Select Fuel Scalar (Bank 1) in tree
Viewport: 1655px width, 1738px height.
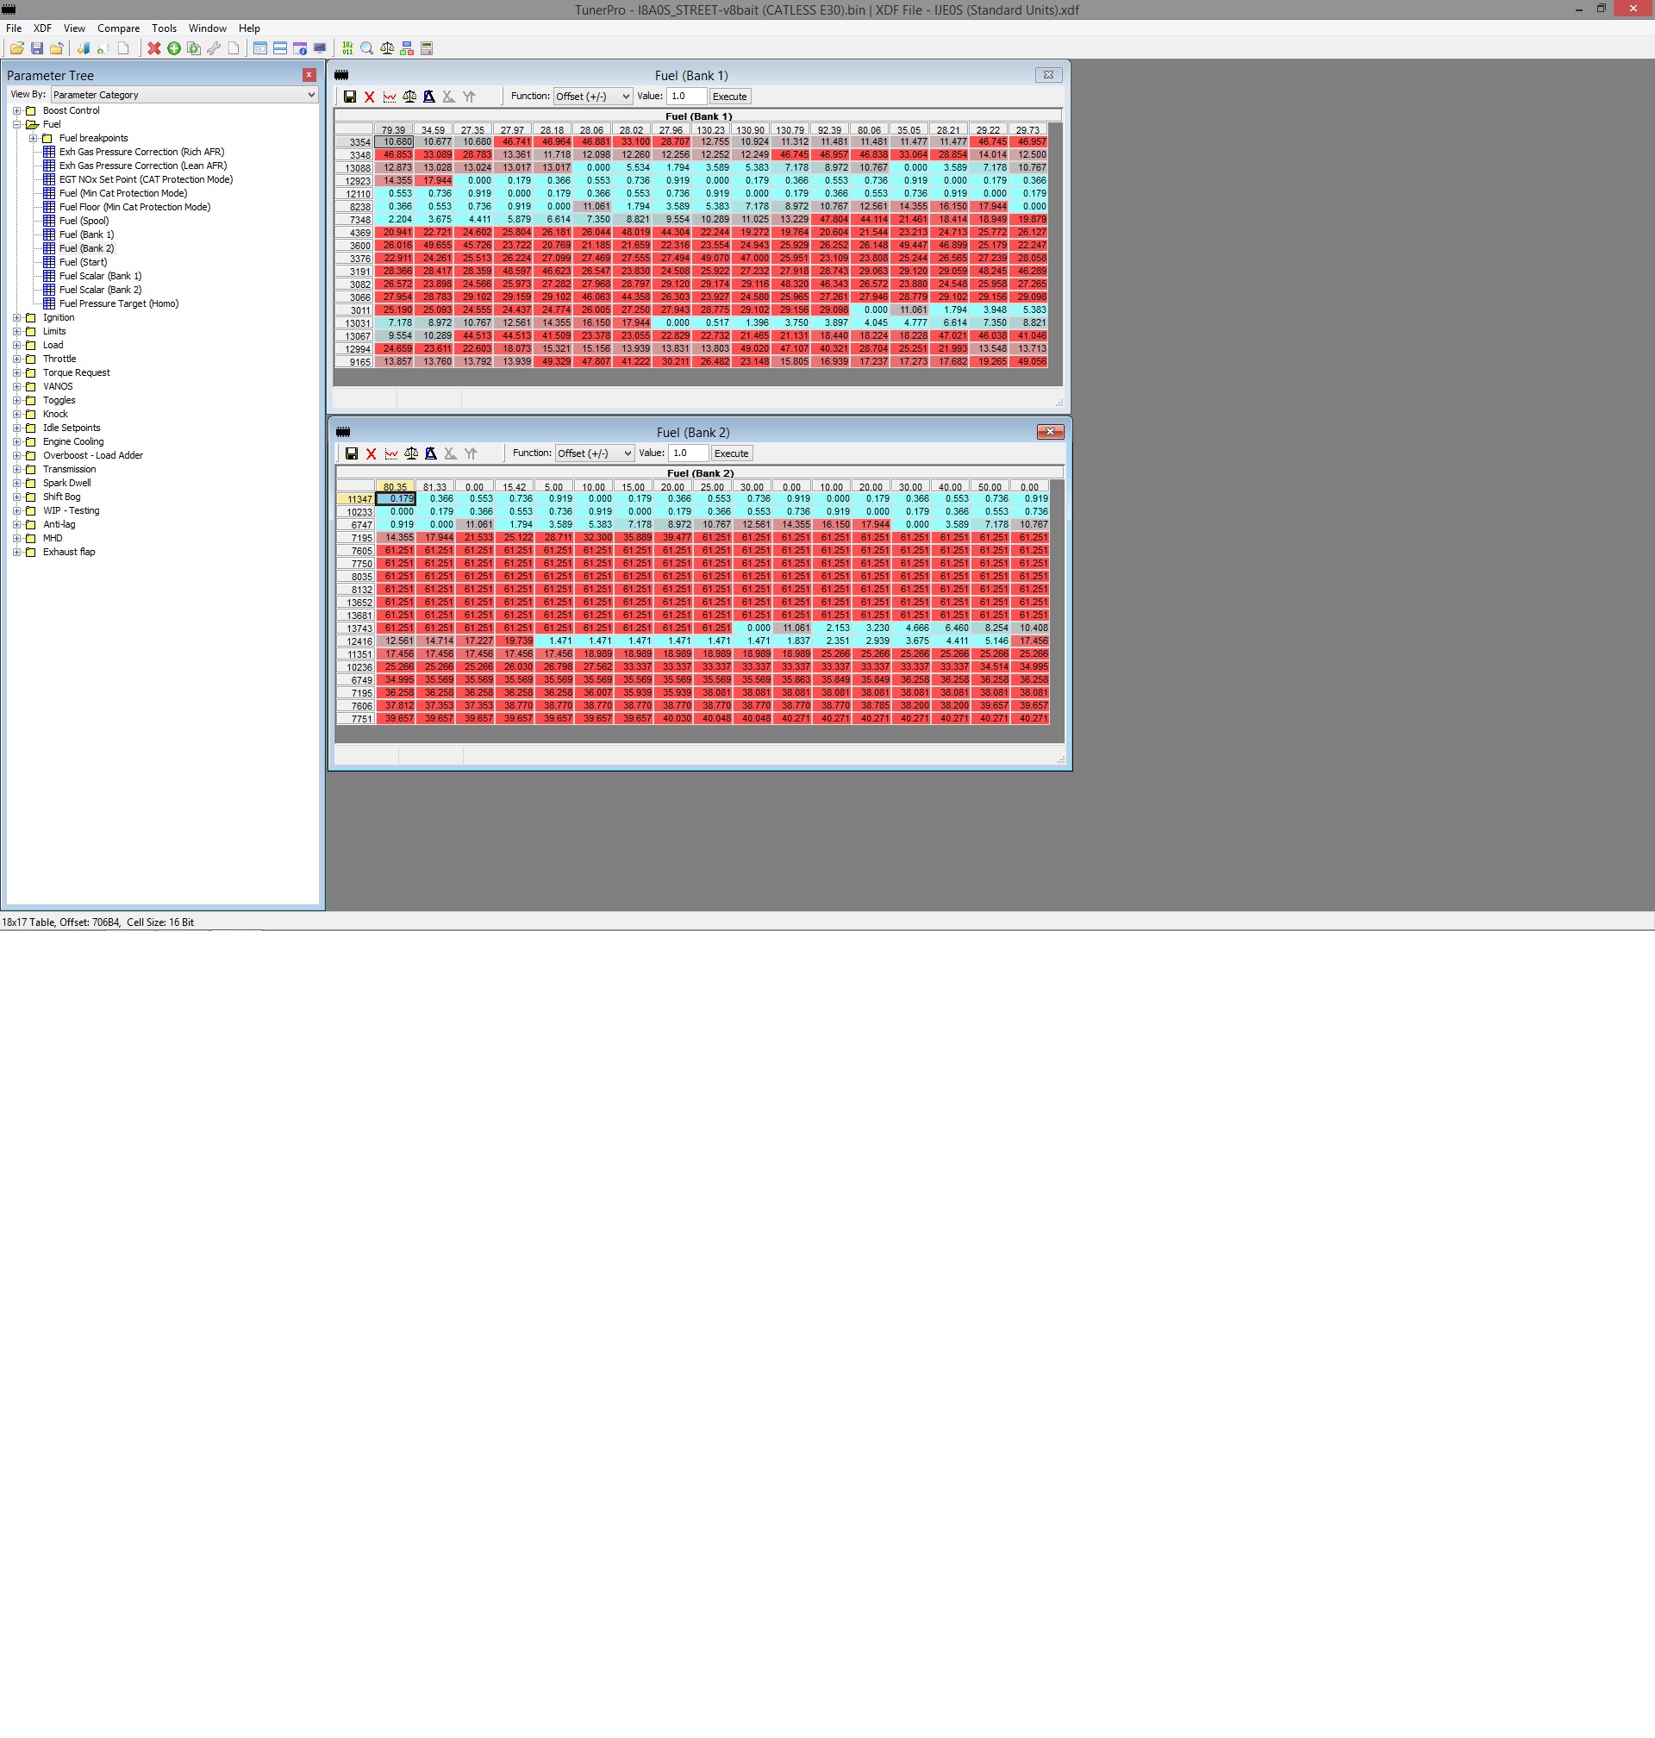(101, 276)
